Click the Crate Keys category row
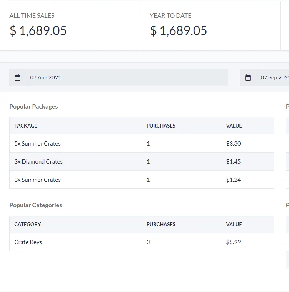The width and height of the screenshot is (289, 292). point(142,242)
